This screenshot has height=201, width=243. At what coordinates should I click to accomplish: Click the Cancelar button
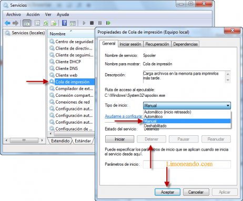click(196, 192)
